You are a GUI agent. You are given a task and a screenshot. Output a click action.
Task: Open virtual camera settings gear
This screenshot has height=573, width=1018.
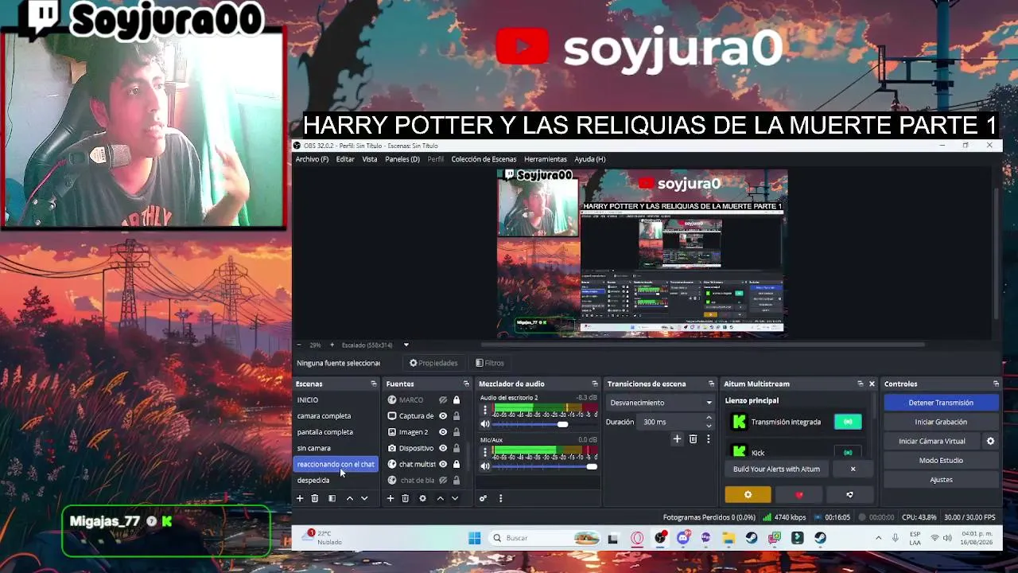[x=990, y=441]
